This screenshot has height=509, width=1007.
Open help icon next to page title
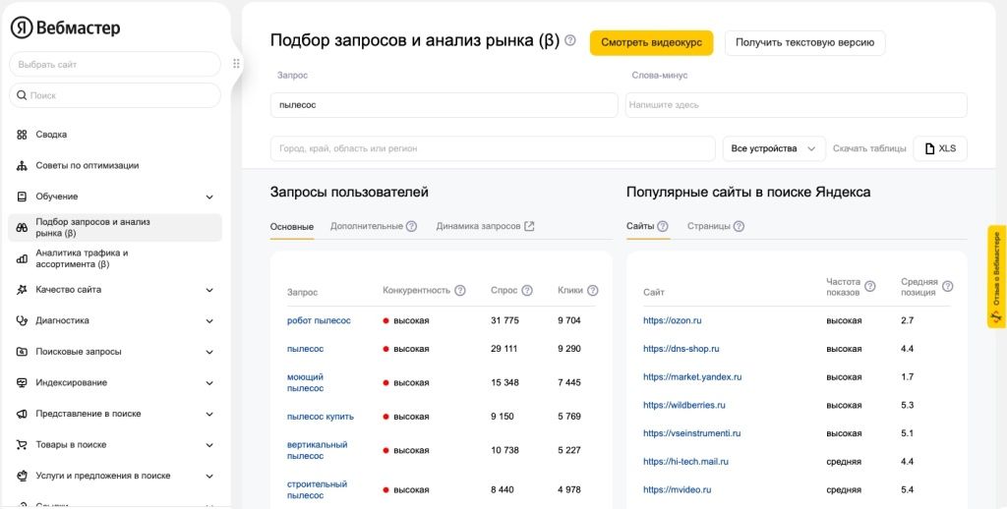pyautogui.click(x=569, y=41)
